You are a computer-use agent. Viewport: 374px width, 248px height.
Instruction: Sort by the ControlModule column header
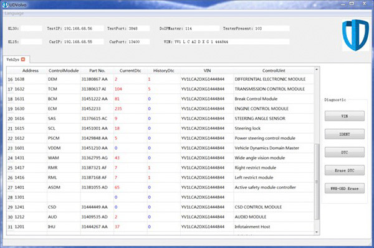64,71
